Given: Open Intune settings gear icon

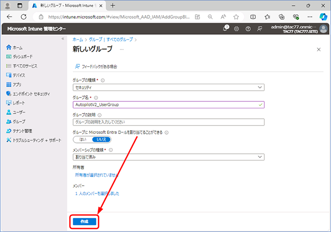Looking at the screenshot, I should coord(236,29).
